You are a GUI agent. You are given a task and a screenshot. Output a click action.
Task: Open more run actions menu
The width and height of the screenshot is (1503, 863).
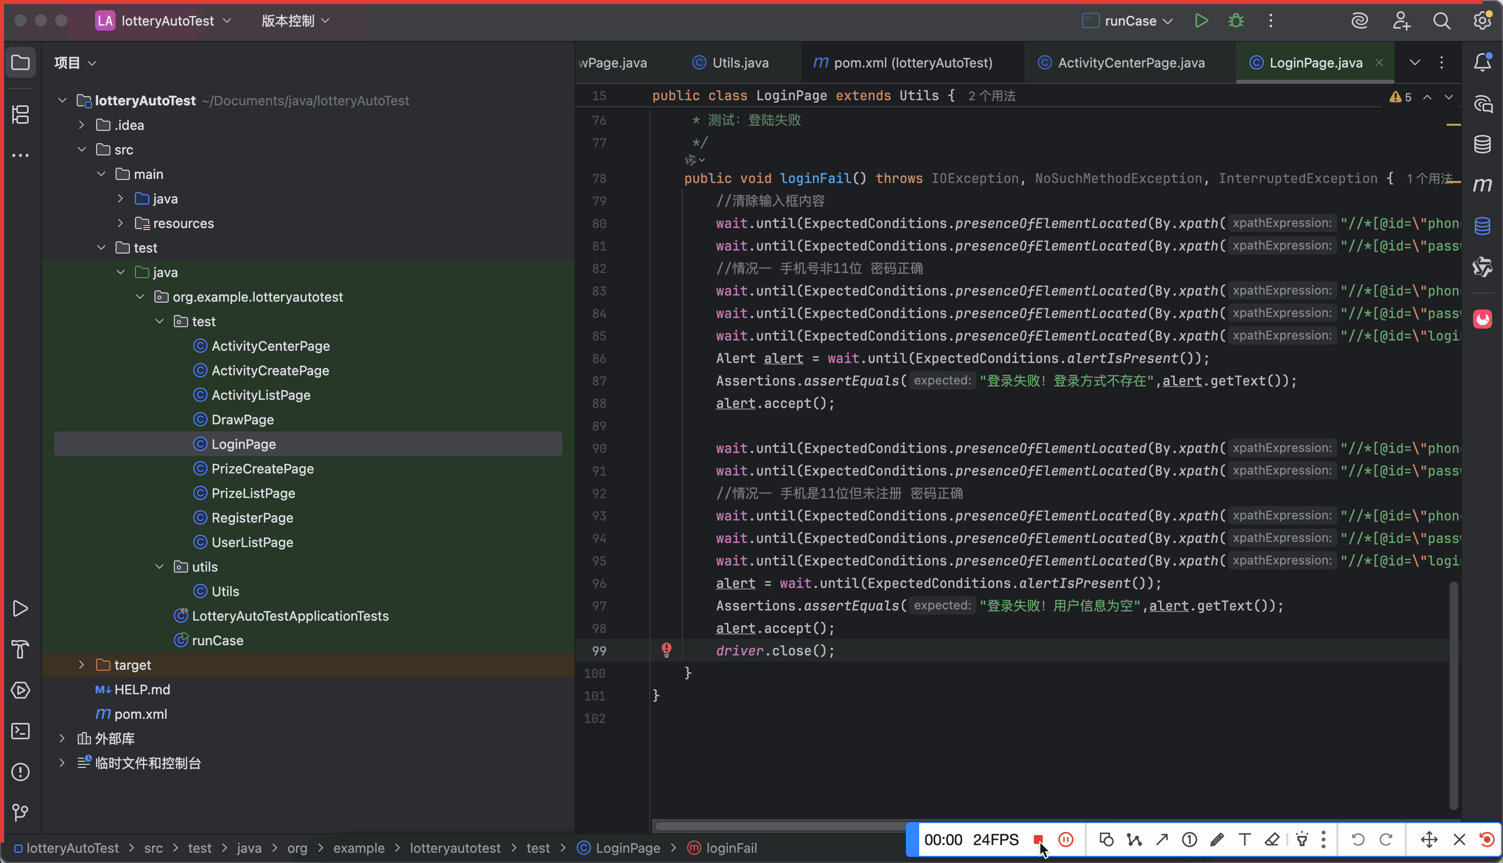[x=1271, y=21]
